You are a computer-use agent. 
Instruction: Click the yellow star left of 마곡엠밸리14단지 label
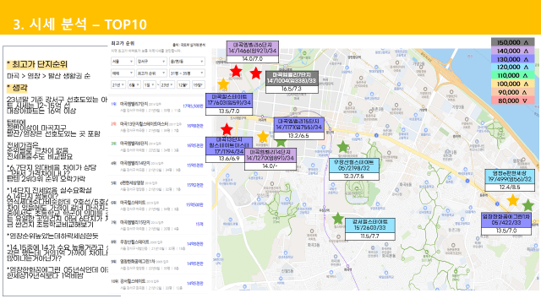[x=263, y=137]
